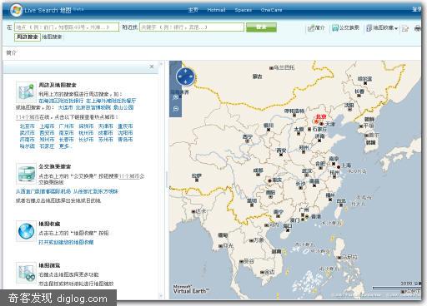Click the 拉萨 city marker on map

(x=197, y=180)
